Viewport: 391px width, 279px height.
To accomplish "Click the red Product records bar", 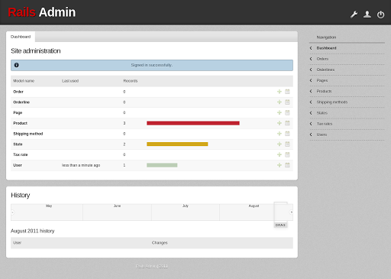I will (x=193, y=123).
